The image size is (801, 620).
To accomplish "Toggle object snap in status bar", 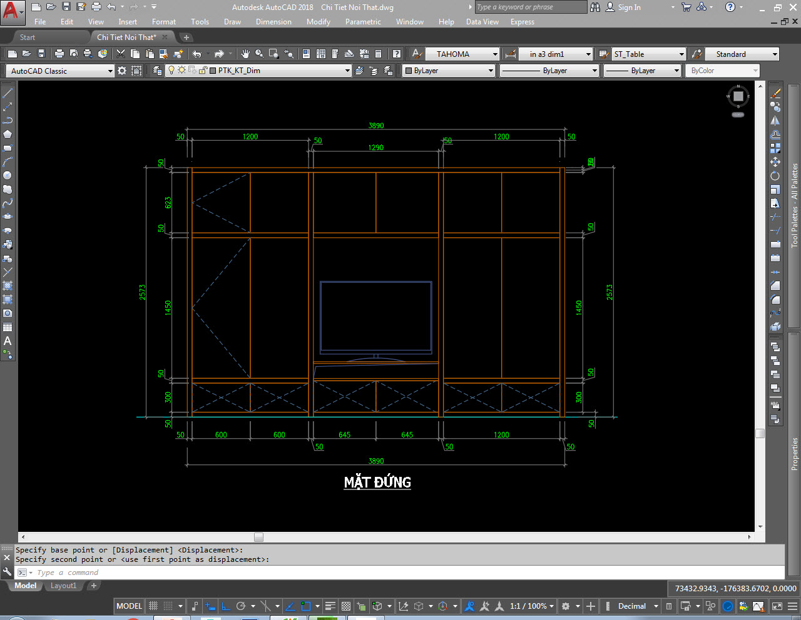I will pyautogui.click(x=306, y=606).
